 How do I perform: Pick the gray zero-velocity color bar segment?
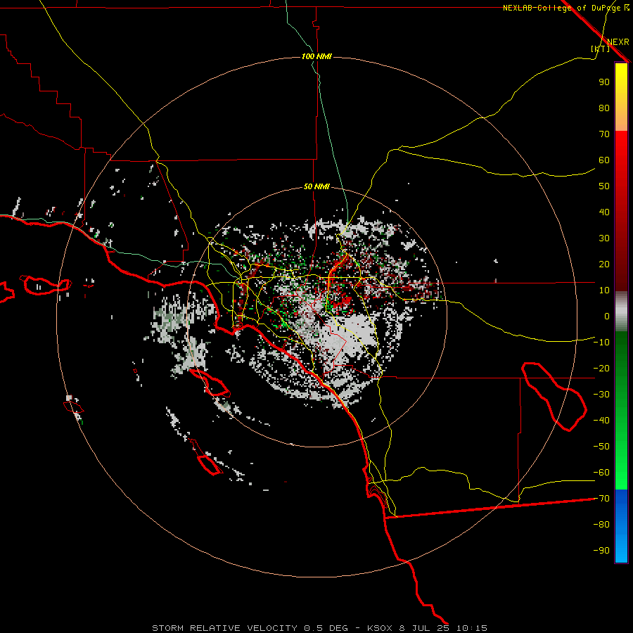pyautogui.click(x=621, y=311)
